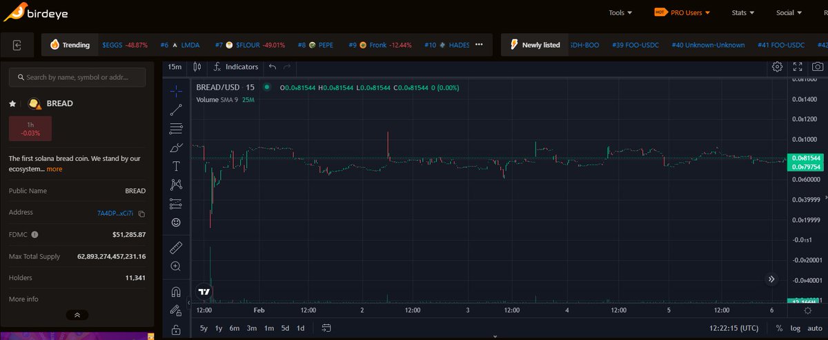This screenshot has width=828, height=340.
Task: Collapse the drawing toolbar side arrow
Action: tap(188, 302)
